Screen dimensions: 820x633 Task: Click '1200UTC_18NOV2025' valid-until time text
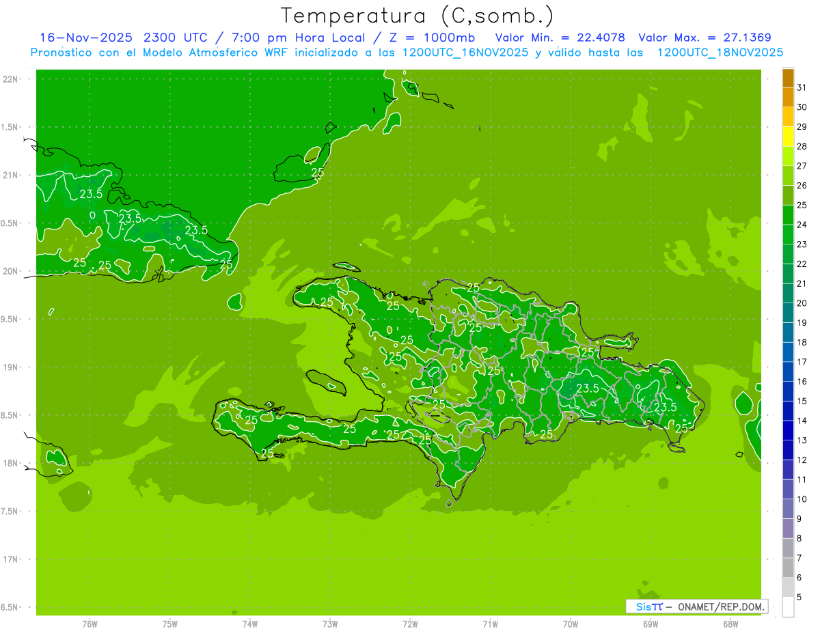(x=720, y=53)
